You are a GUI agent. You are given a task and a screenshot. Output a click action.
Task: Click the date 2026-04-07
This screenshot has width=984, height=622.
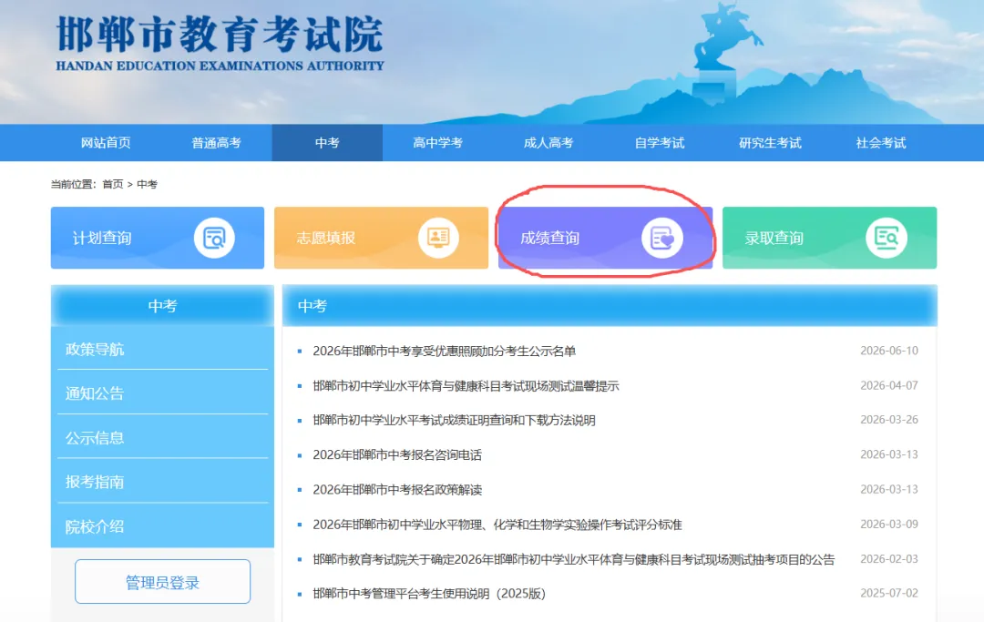tap(888, 385)
